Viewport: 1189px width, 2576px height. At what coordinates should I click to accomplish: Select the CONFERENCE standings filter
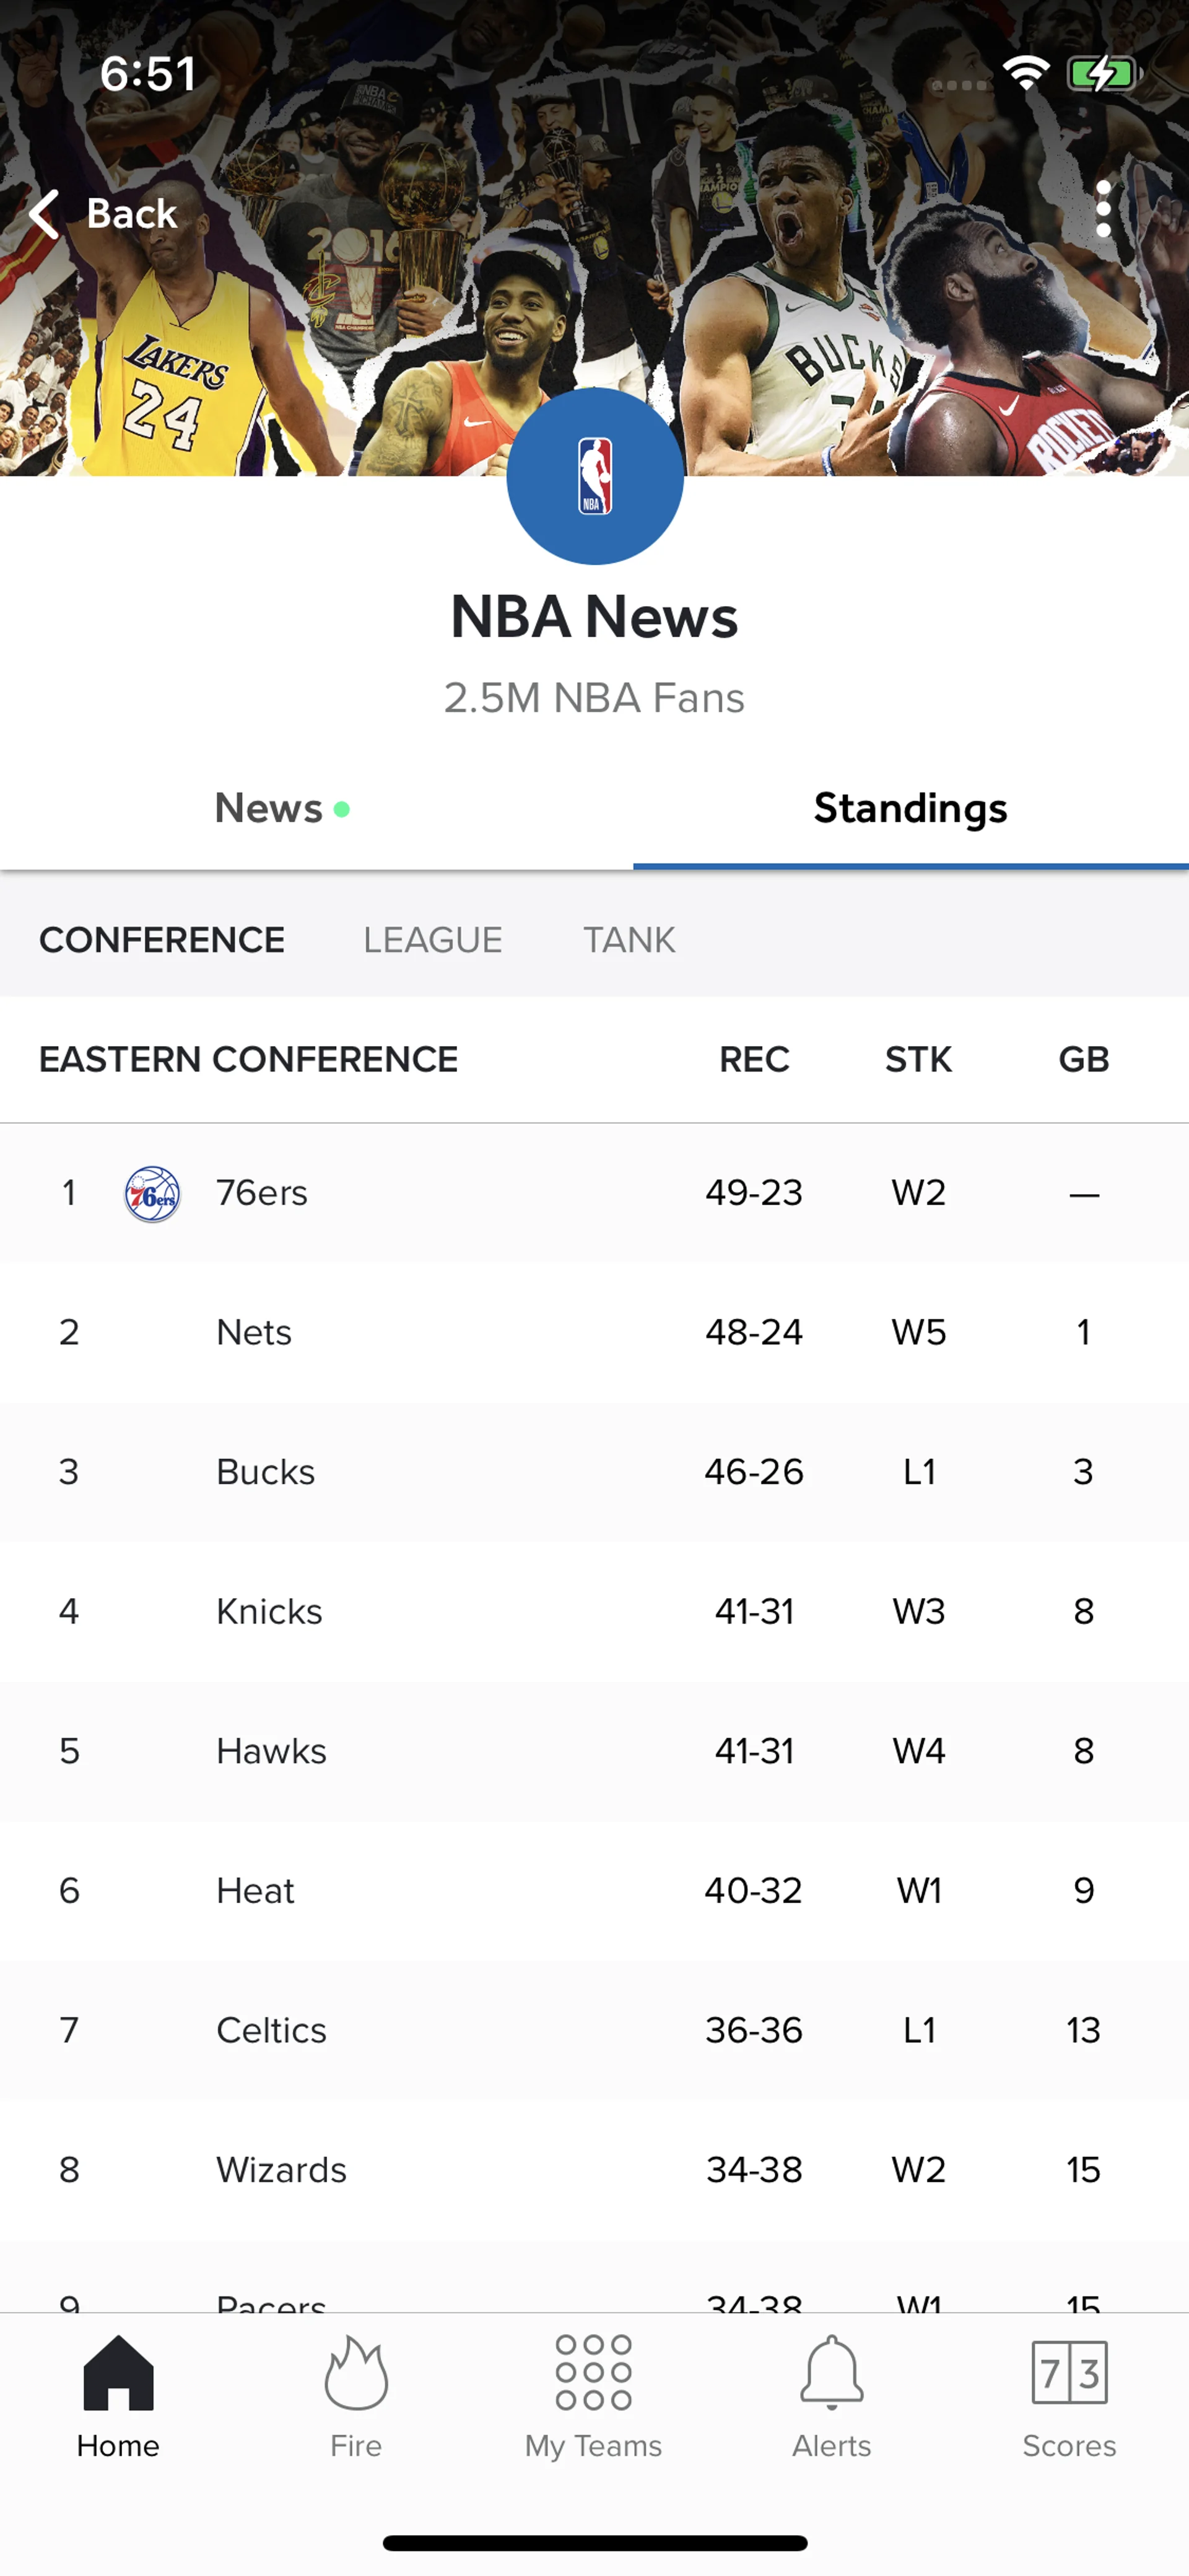(x=162, y=940)
